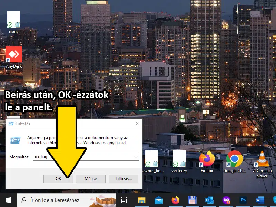Open Task View from the taskbar

point(124,200)
